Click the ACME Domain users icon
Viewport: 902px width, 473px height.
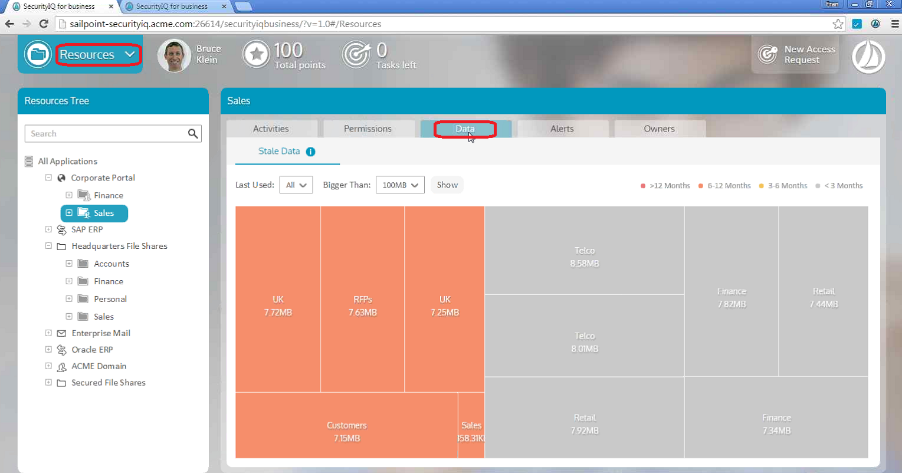[x=61, y=366]
